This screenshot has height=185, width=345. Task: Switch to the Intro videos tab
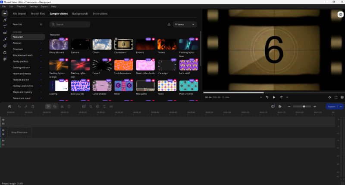coord(100,14)
